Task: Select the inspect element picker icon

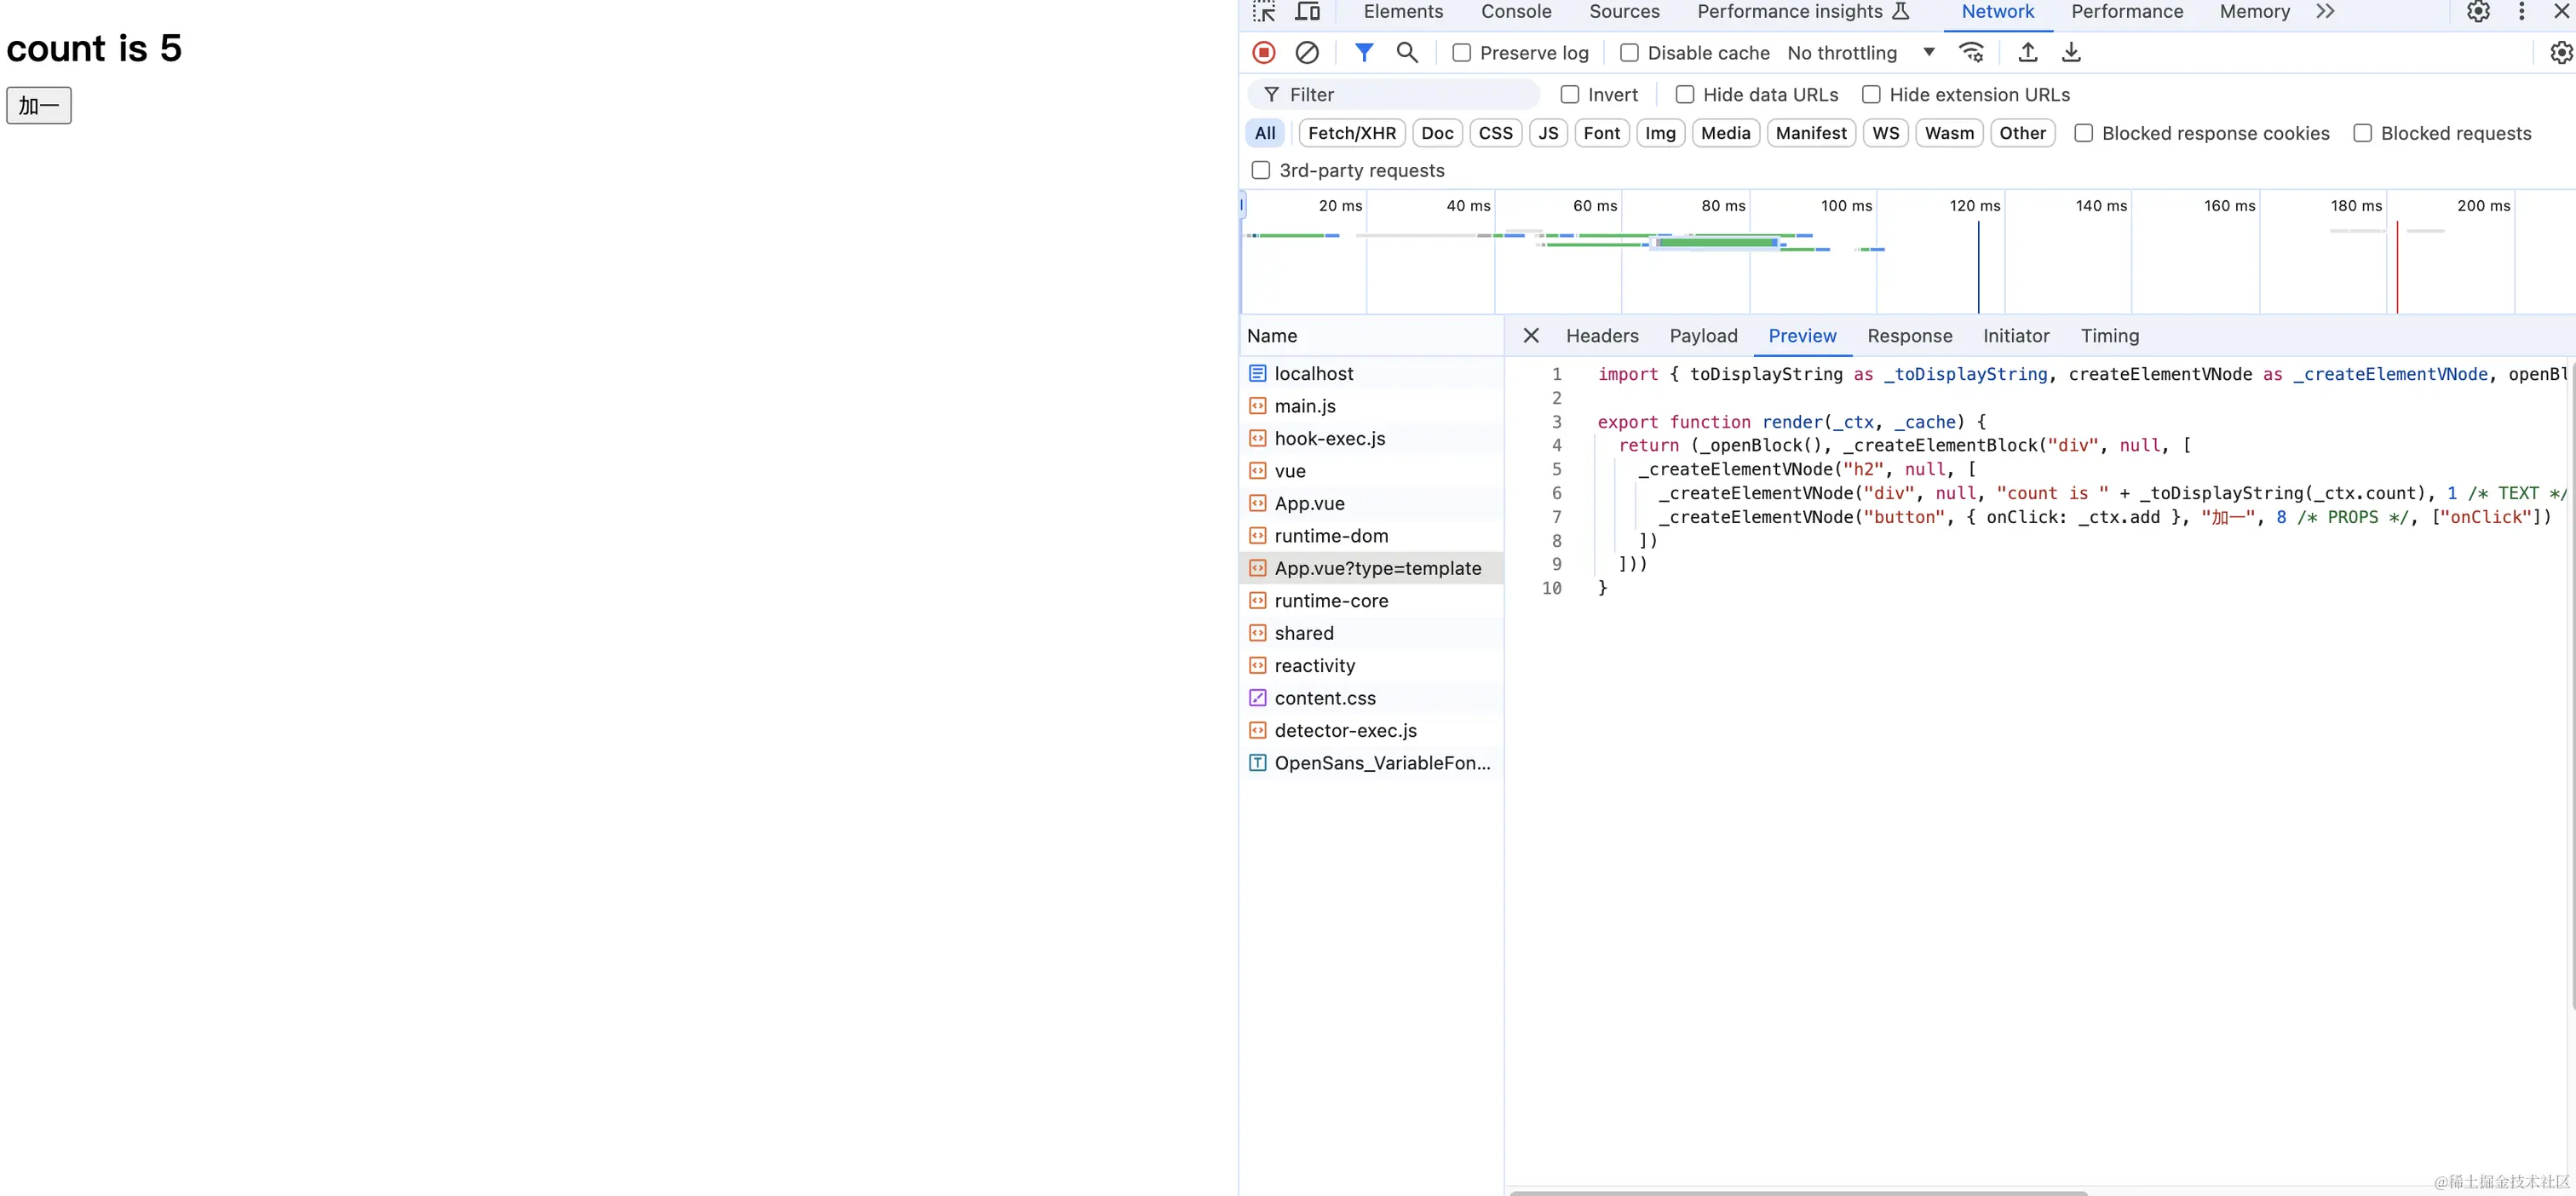Action: tap(1264, 12)
